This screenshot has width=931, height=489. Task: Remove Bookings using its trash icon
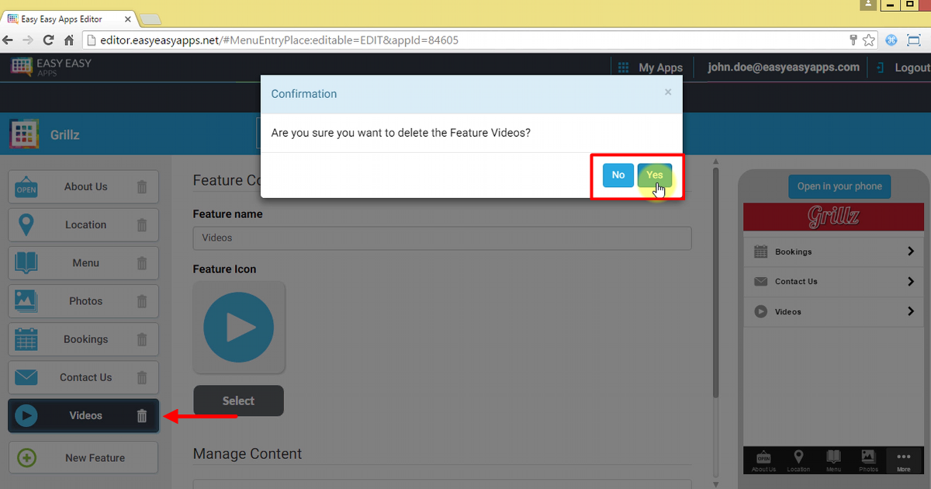tap(142, 339)
